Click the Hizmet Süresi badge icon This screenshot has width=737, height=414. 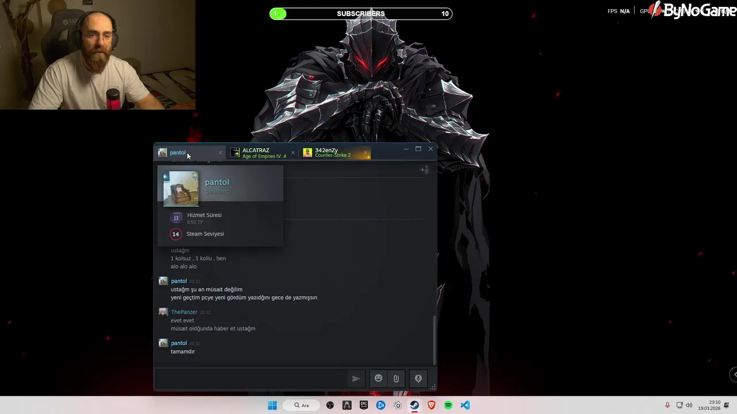(x=176, y=217)
